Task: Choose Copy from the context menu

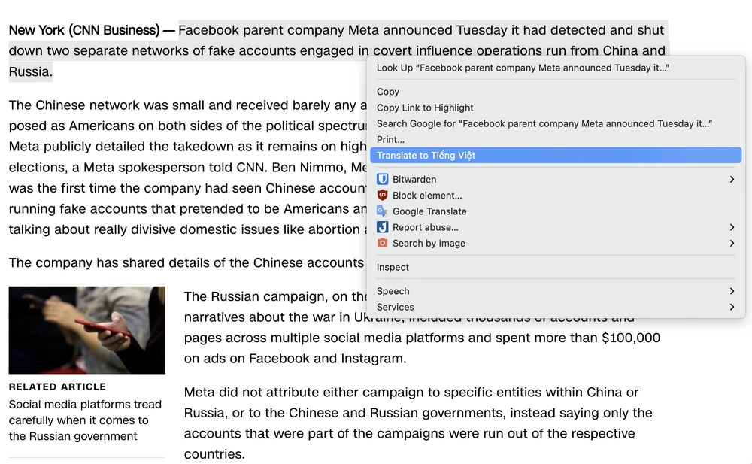Action: click(x=388, y=92)
